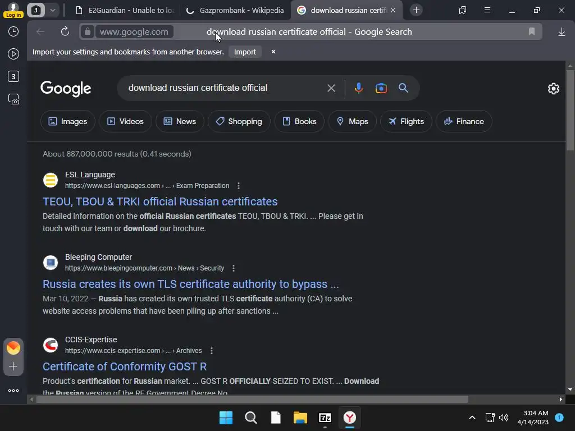The width and height of the screenshot is (575, 431).
Task: Open Certificate of Conformity GOST R link
Action: point(125,366)
